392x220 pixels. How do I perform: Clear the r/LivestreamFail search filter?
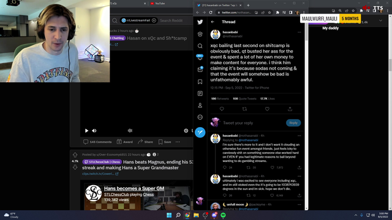pyautogui.click(x=154, y=20)
